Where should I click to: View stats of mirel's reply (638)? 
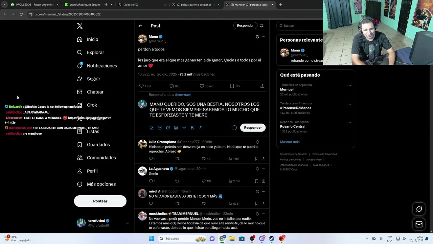(x=233, y=204)
